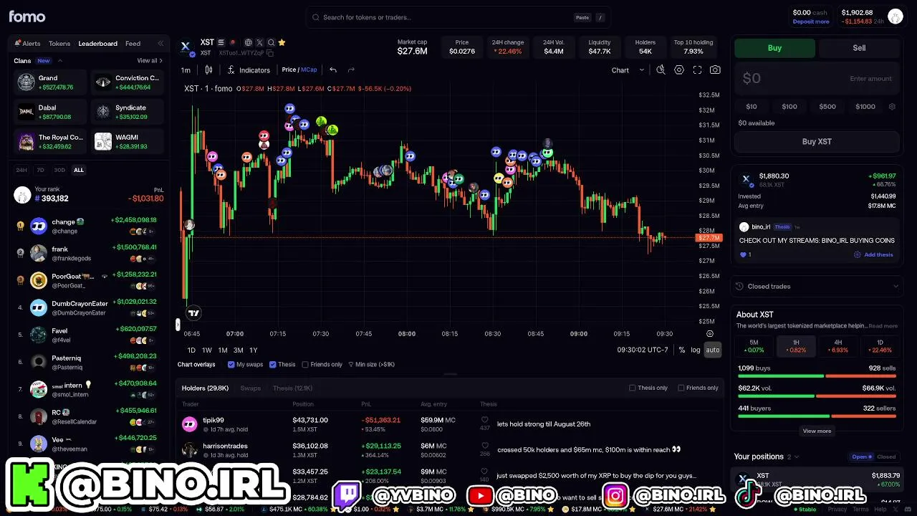The width and height of the screenshot is (917, 516).
Task: Click the profile avatar in the top right
Action: point(895,16)
